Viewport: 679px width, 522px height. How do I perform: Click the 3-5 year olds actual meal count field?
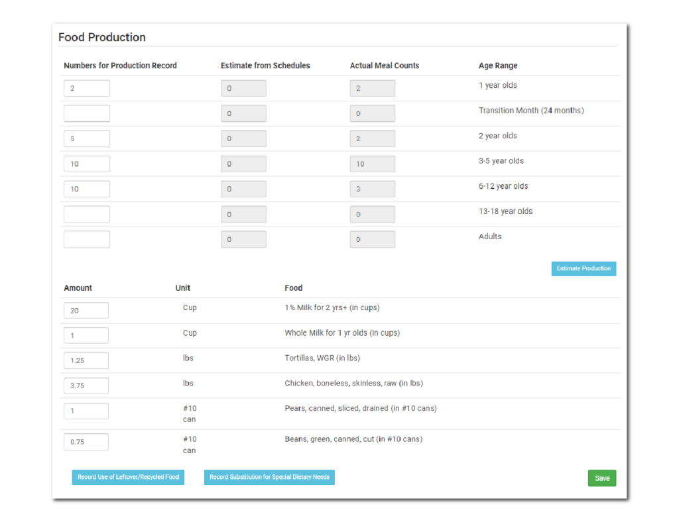tap(372, 164)
